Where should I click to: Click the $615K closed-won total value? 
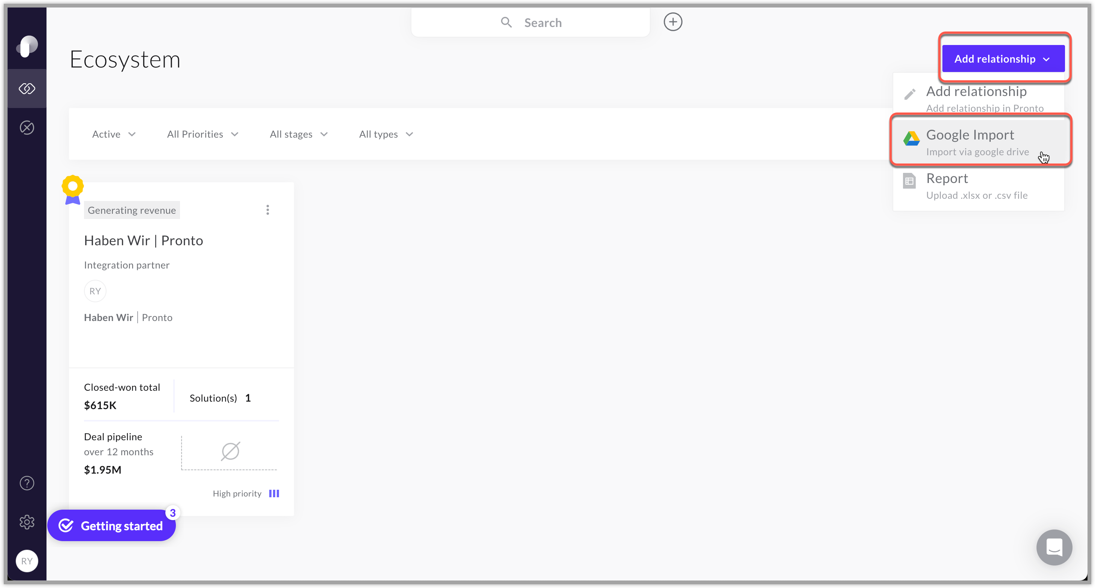point(100,405)
